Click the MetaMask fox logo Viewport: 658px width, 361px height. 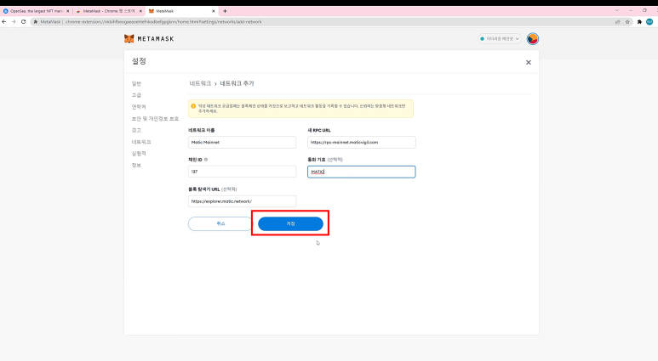click(x=129, y=38)
